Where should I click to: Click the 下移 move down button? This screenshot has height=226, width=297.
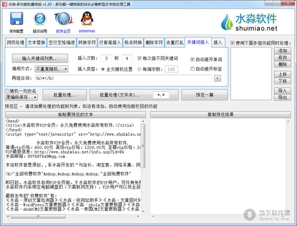point(283,81)
